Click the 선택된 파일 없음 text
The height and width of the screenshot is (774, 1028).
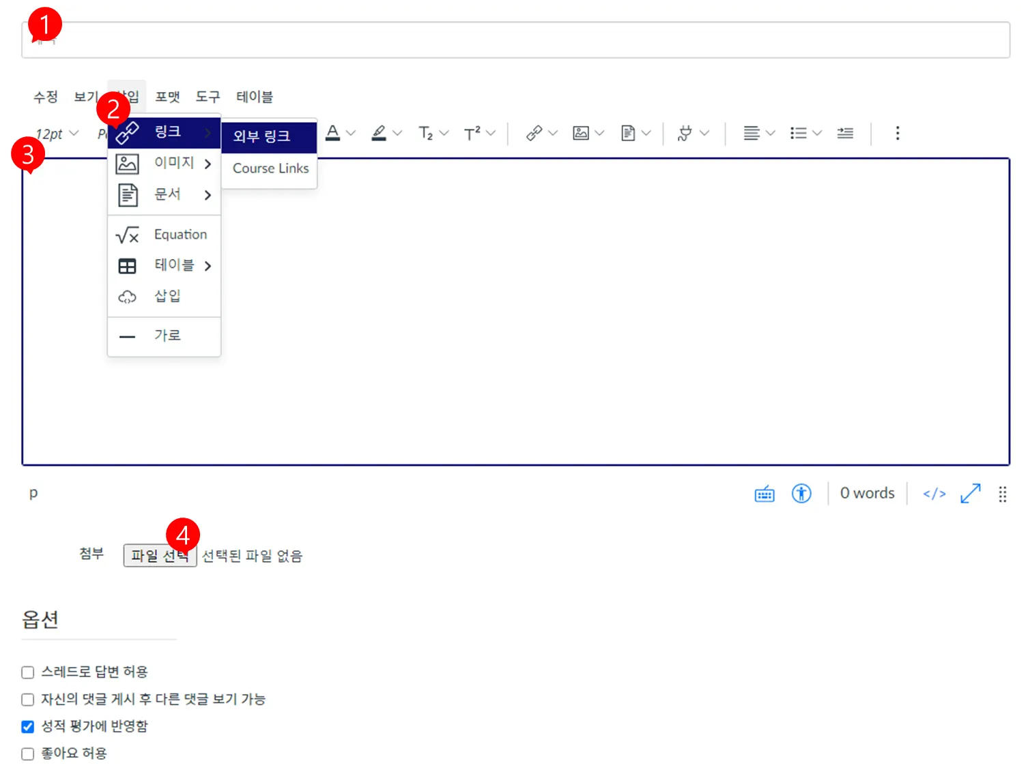(252, 556)
